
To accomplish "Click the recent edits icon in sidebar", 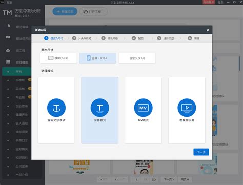I will [9, 26].
